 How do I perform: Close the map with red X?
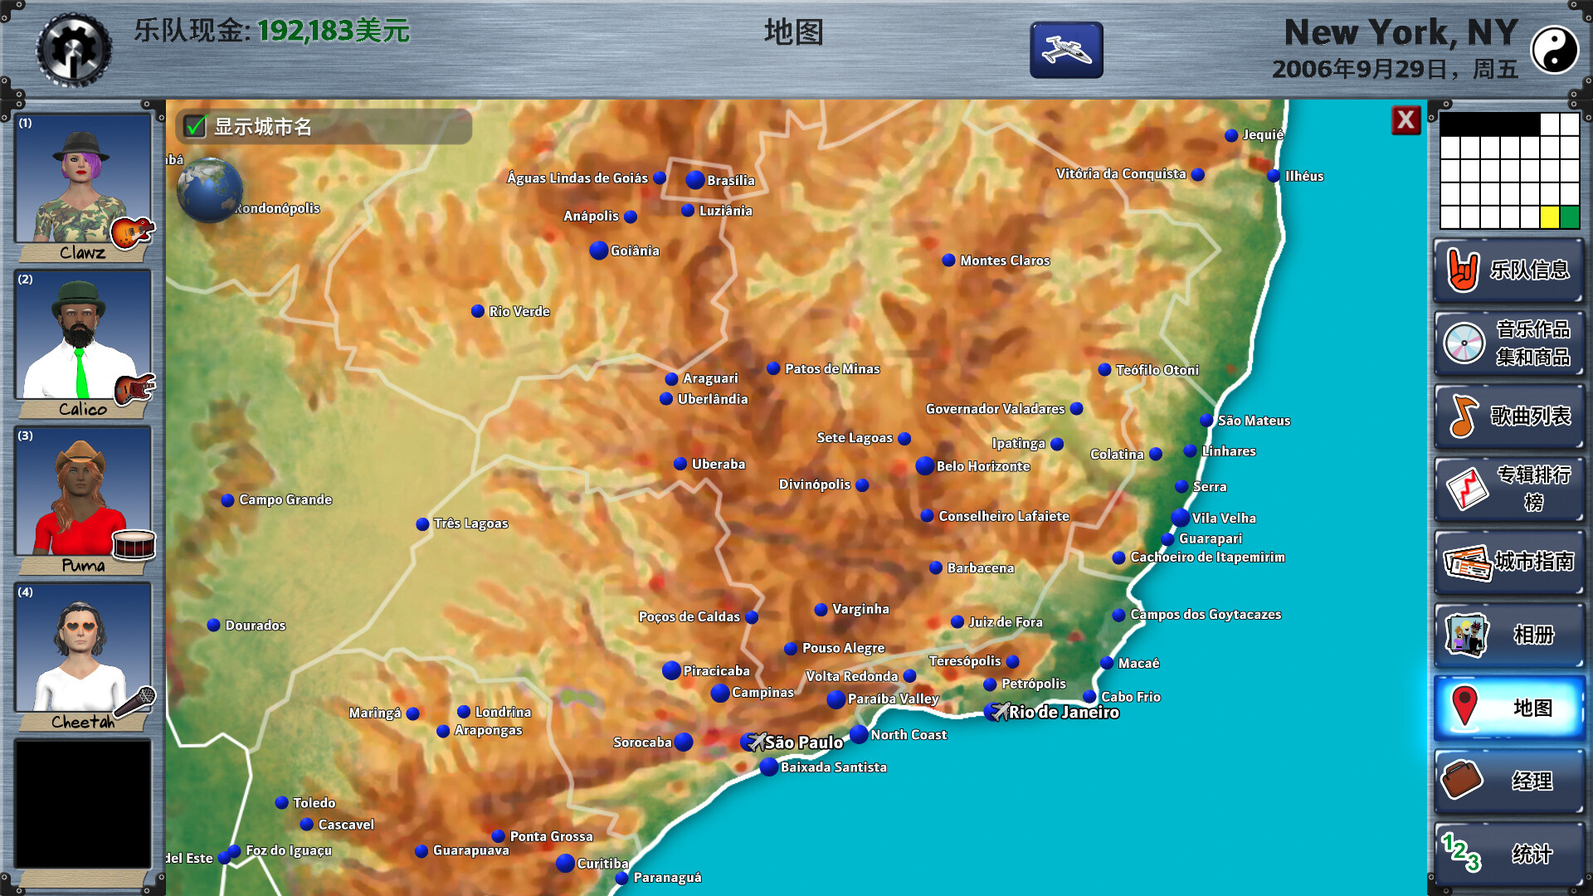[x=1405, y=120]
